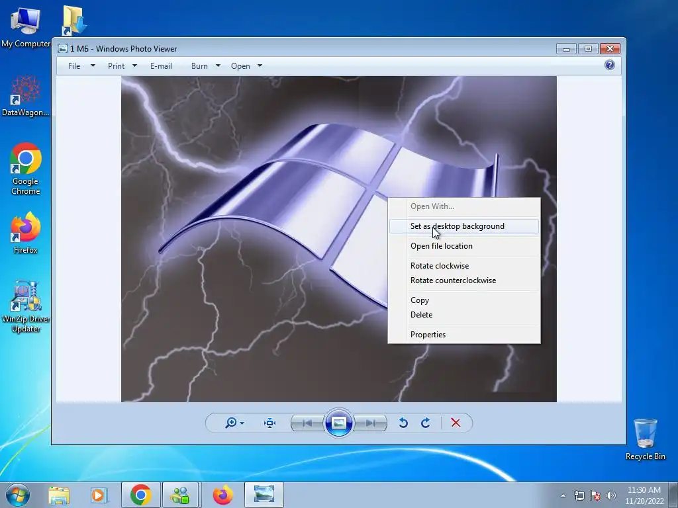Open the Messenger taskbar icon
The width and height of the screenshot is (678, 508).
pyautogui.click(x=180, y=495)
